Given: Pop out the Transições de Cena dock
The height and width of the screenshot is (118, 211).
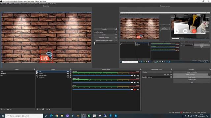Looking at the screenshot, I should pos(171,69).
